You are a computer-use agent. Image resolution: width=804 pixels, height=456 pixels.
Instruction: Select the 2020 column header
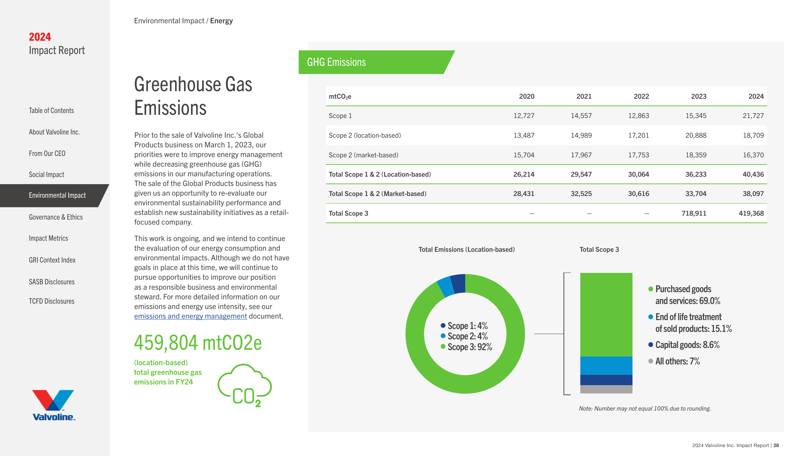(526, 96)
